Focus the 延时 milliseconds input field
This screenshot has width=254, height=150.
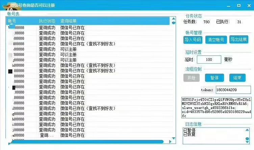pos(209,60)
